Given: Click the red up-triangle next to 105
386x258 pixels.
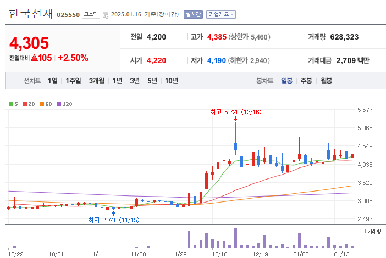Looking at the screenshot, I should 35,58.
